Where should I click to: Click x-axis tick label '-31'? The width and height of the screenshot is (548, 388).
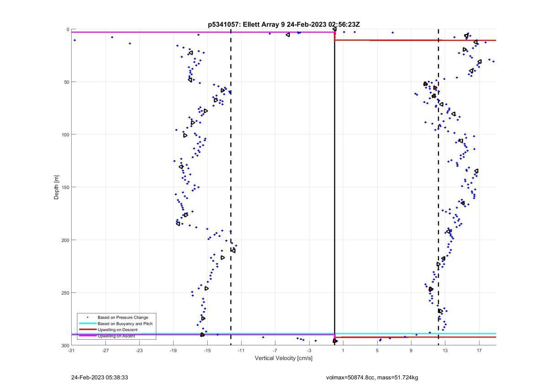click(x=71, y=351)
